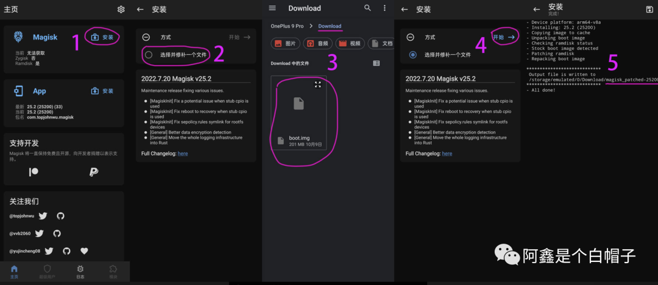
Task: Go back from the install log screen
Action: [x=536, y=9]
